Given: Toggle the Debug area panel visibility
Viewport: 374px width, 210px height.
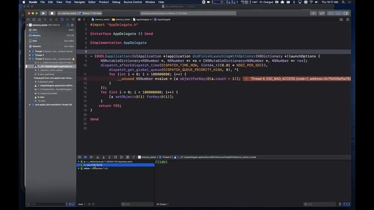Looking at the screenshot, I should (x=338, y=13).
